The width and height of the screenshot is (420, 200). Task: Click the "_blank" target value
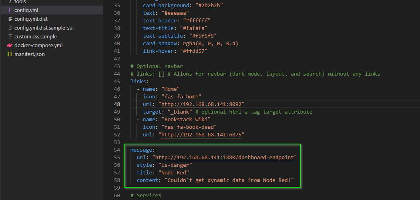click(180, 112)
